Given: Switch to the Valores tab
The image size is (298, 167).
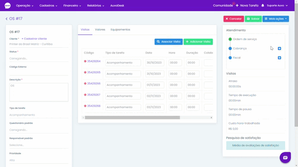Looking at the screenshot, I should pos(100,30).
